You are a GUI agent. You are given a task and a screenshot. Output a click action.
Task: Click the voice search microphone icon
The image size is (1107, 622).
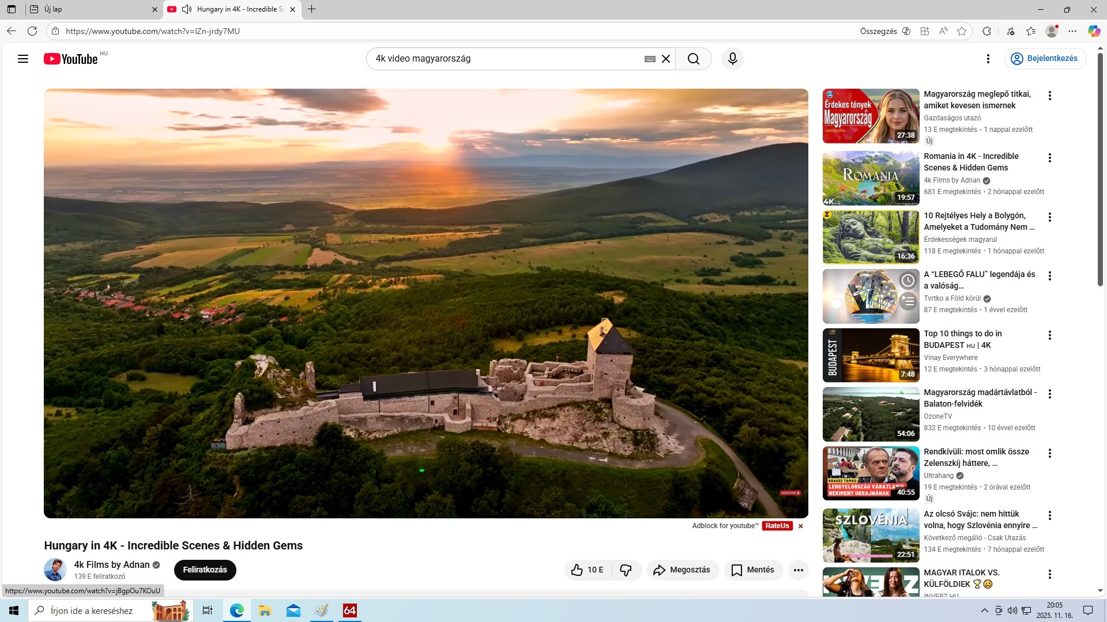732,59
